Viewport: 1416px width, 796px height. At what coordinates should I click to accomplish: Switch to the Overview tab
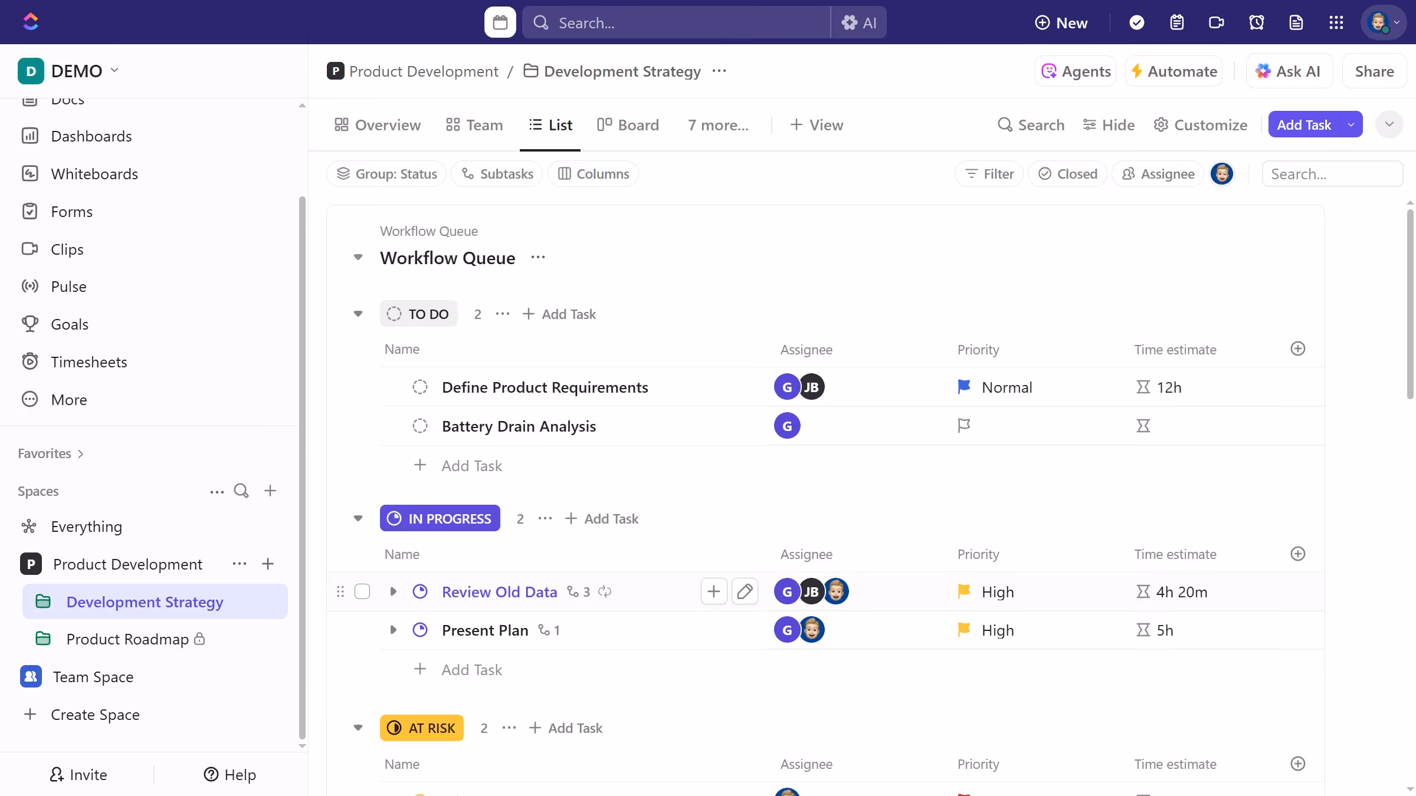[x=377, y=125]
